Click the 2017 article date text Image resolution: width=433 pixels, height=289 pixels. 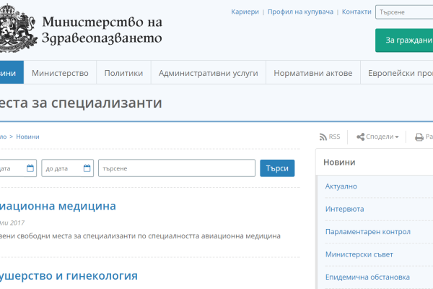[12, 223]
